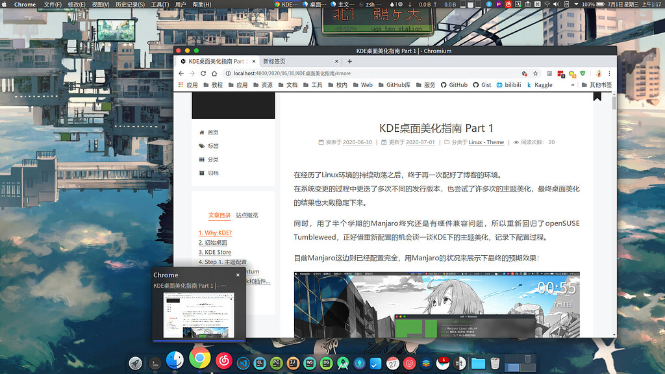Click the Chromium profile avatar icon
The height and width of the screenshot is (374, 665).
click(x=598, y=73)
